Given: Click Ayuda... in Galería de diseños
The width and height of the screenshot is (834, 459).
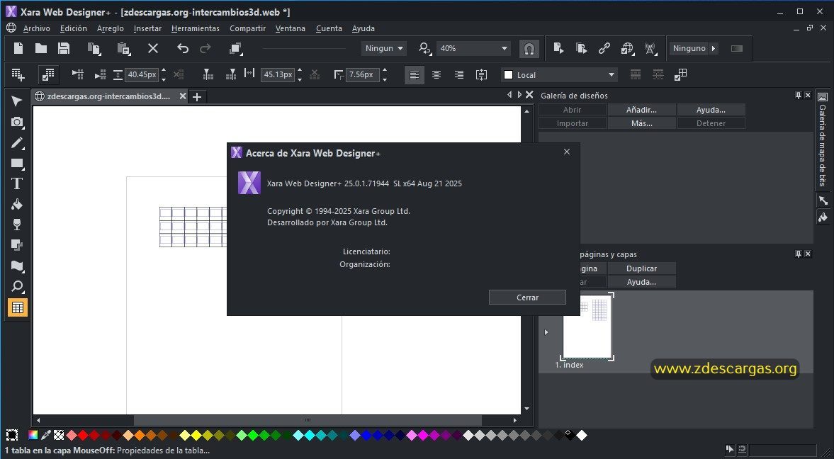Looking at the screenshot, I should 711,110.
